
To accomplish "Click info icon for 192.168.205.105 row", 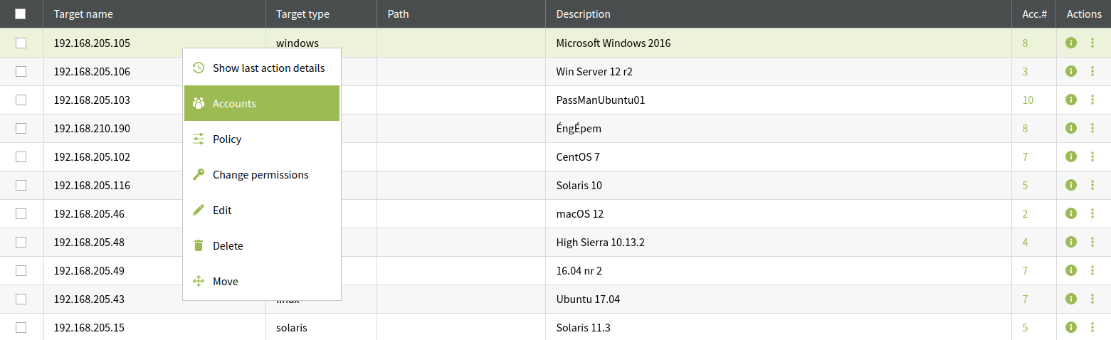I will [1070, 43].
